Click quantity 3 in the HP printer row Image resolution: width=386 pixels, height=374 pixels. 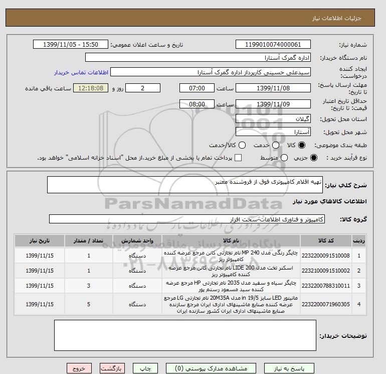click(89, 286)
